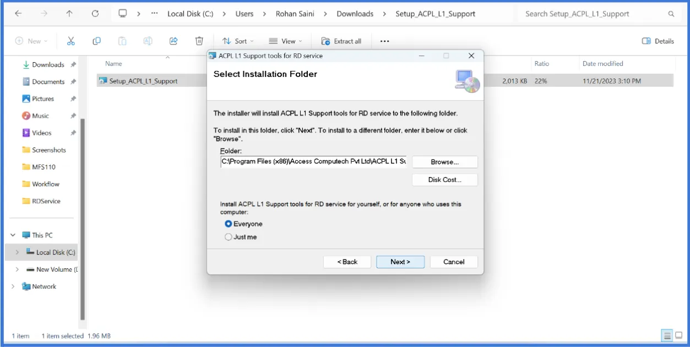Click Setup_ACPL_L1_Support in the breadcrumb
Screen dimensions: 690x347
(x=435, y=14)
